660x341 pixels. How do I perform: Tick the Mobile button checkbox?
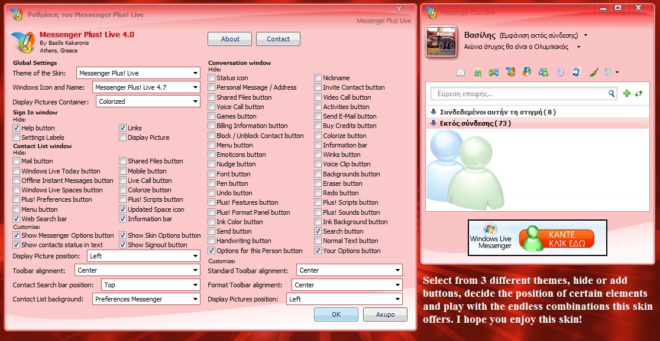(122, 171)
